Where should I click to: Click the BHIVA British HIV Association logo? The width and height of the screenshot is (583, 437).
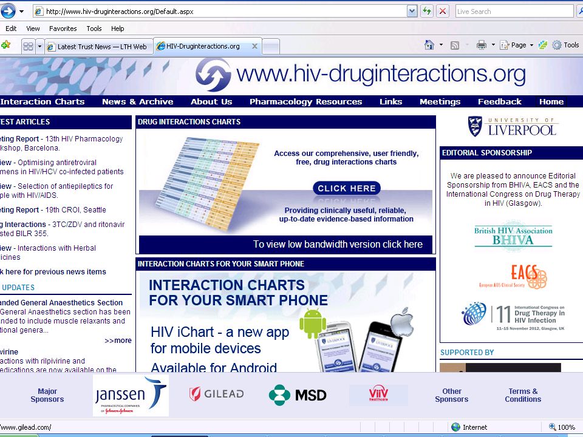[513, 235]
